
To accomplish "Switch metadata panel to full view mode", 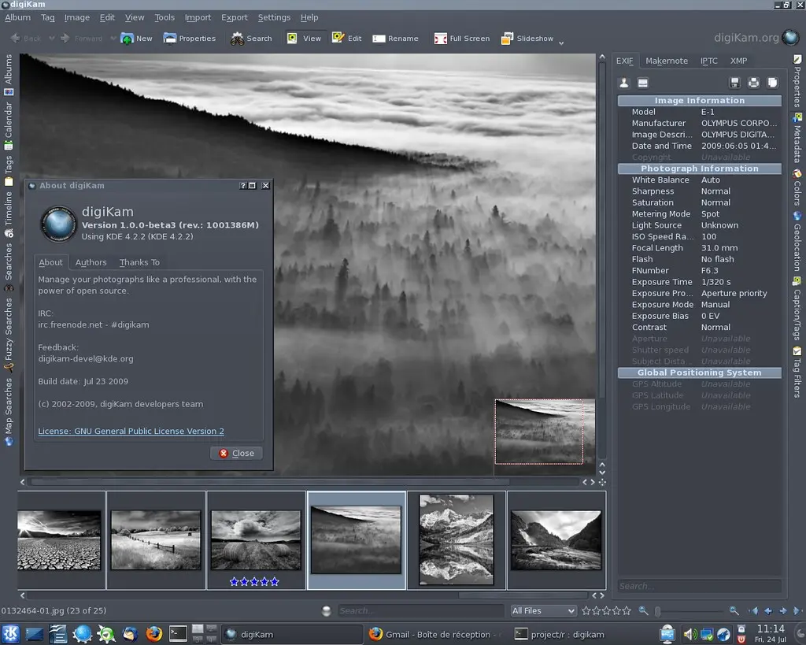I will [641, 83].
